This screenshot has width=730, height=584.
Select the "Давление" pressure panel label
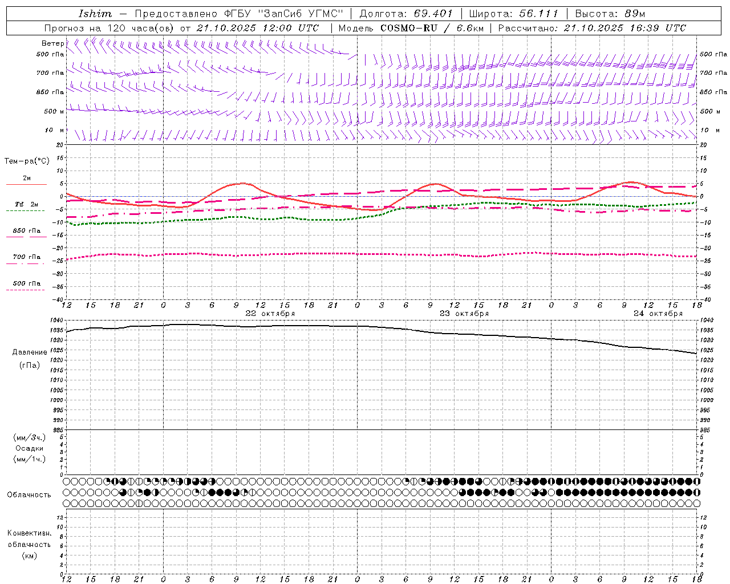pos(30,352)
